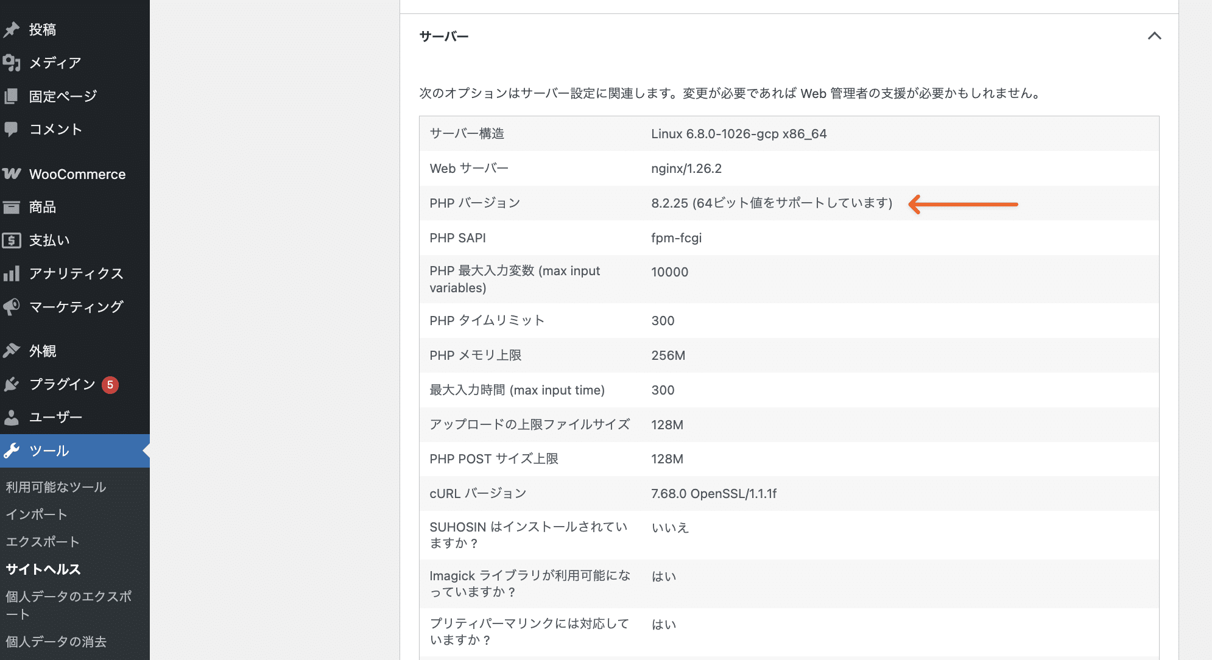Click the user silhouette icon for ユーザー
1212x660 pixels.
click(x=12, y=417)
